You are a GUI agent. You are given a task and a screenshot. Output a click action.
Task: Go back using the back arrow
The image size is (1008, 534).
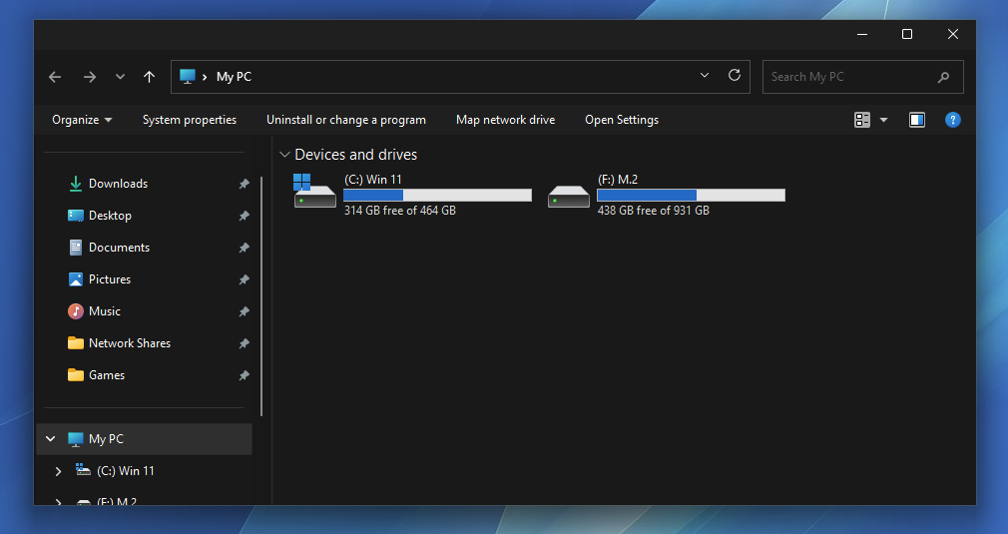(55, 77)
